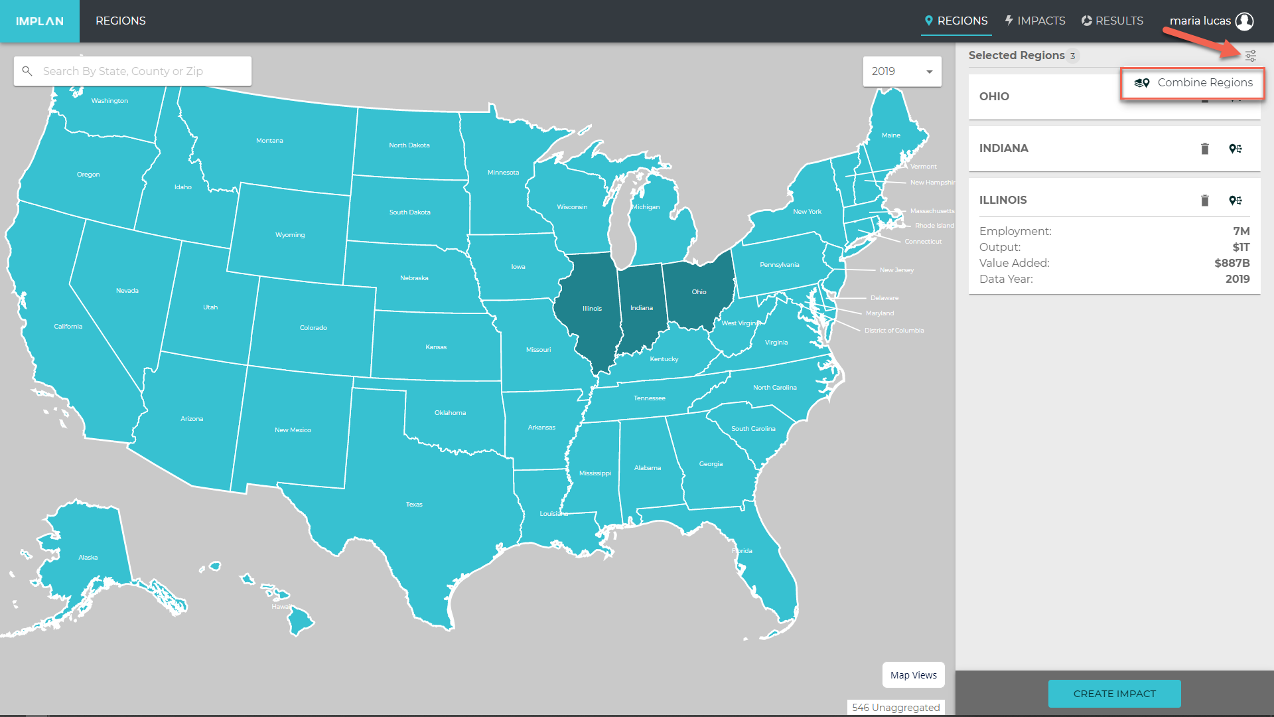Focus the Search By State, County or Zip field

pos(133,71)
